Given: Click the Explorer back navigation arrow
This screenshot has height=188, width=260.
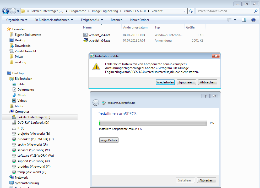Looking at the screenshot, I should pos(6,11).
